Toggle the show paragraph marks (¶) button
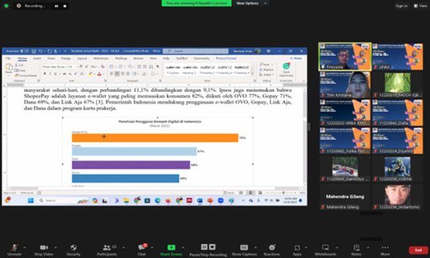The height and width of the screenshot is (258, 430). point(157,67)
